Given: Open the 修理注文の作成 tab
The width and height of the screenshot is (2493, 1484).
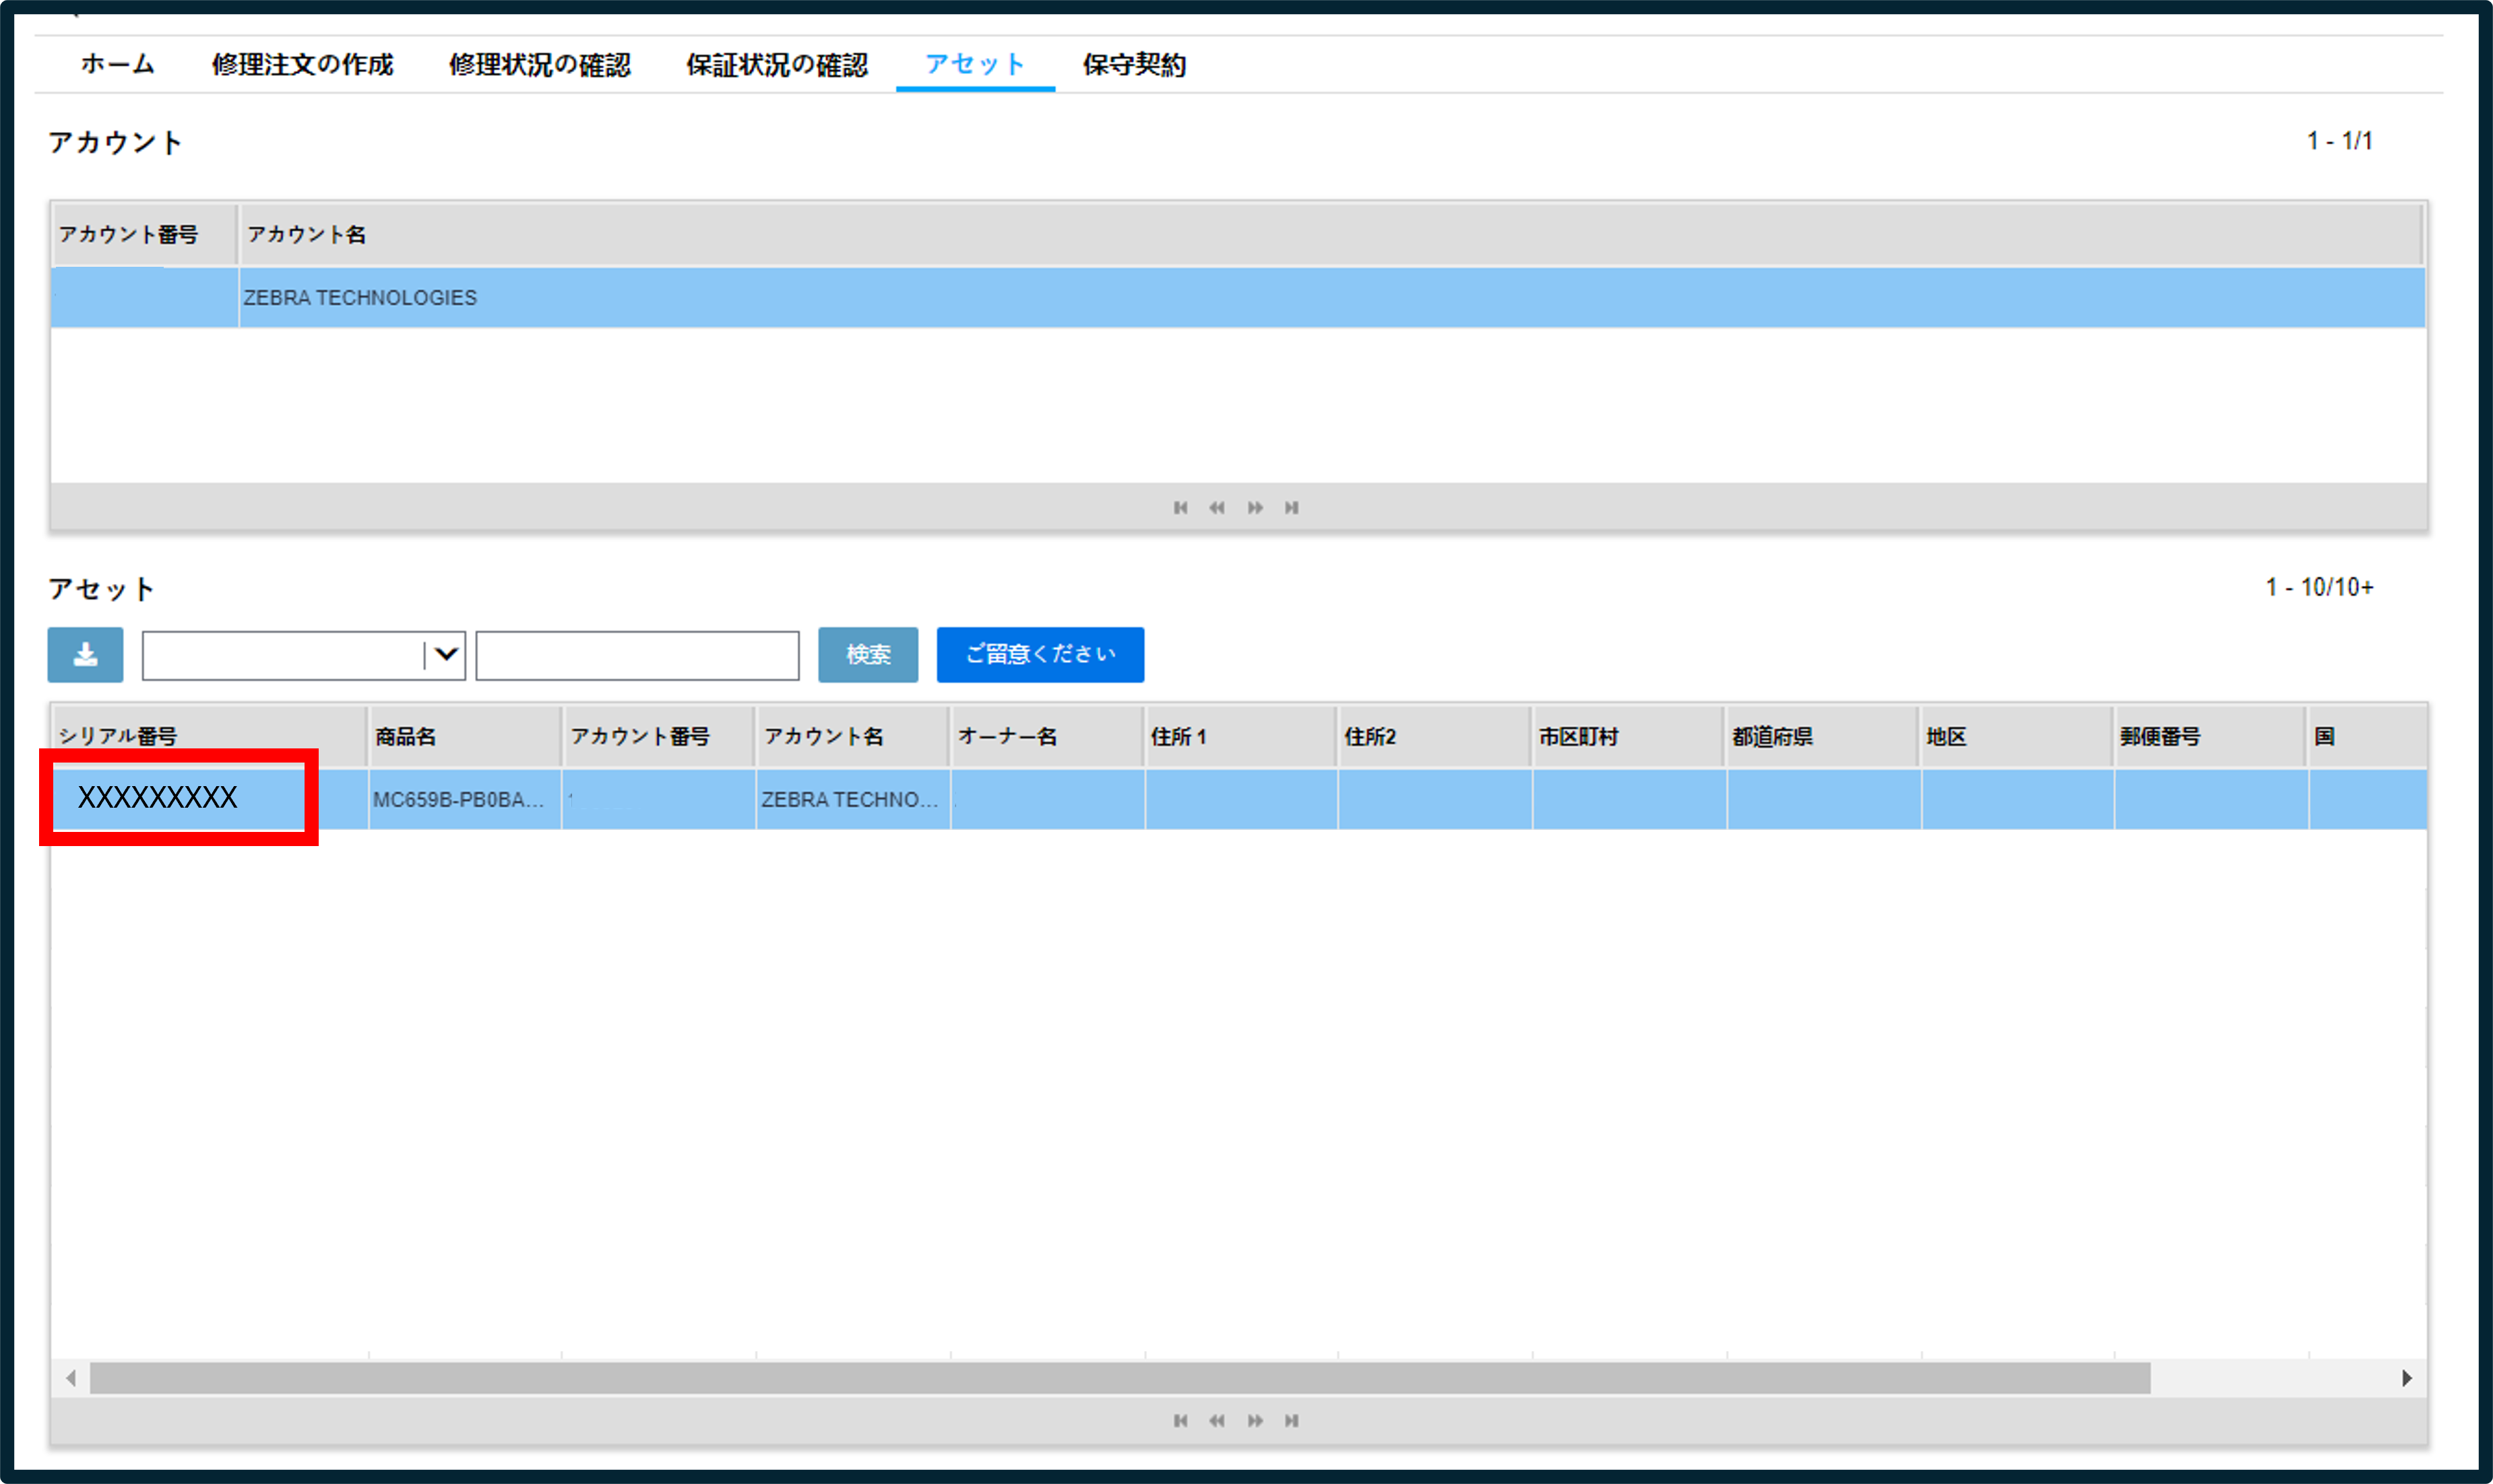Looking at the screenshot, I should pos(302,65).
